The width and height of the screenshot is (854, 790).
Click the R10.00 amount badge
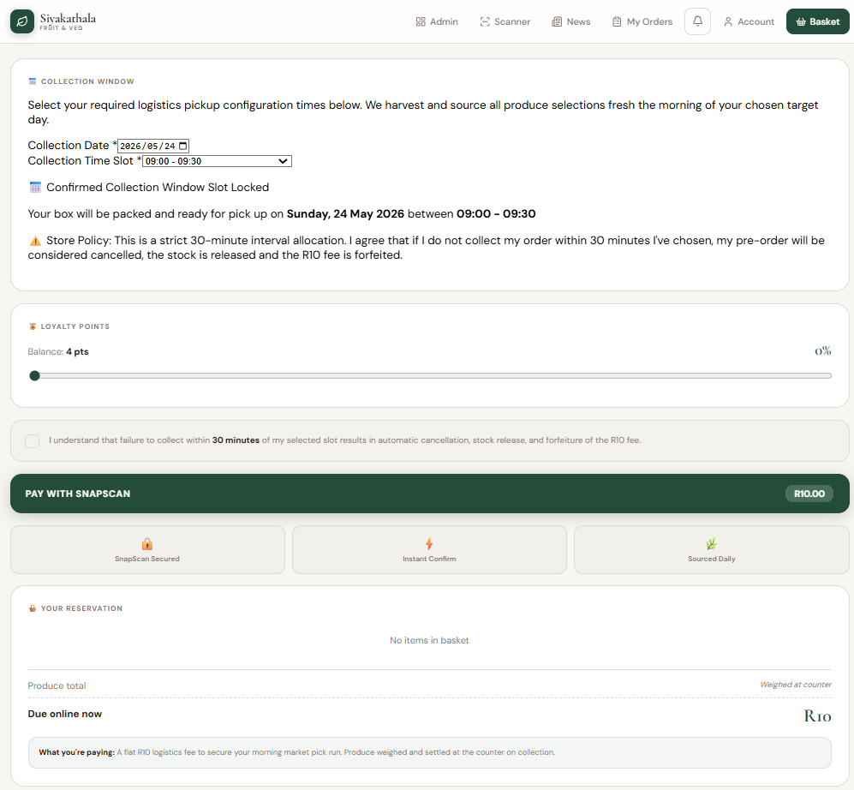pyautogui.click(x=809, y=494)
